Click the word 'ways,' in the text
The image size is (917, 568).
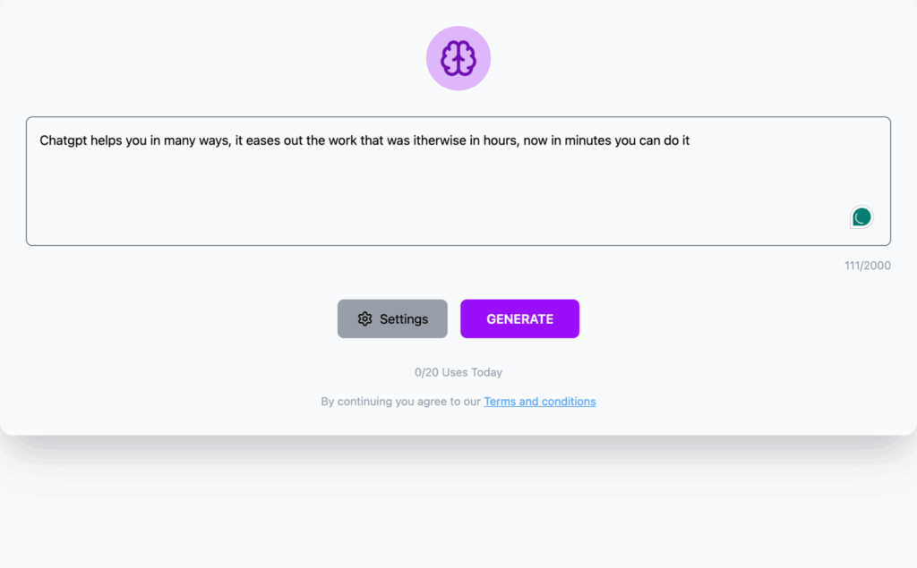[x=215, y=141]
